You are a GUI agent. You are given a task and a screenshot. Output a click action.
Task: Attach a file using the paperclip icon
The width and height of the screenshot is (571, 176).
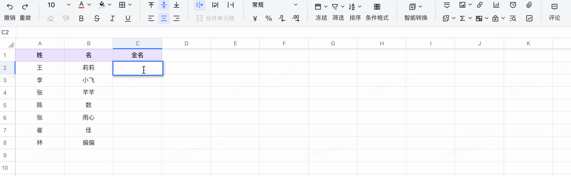pyautogui.click(x=529, y=5)
